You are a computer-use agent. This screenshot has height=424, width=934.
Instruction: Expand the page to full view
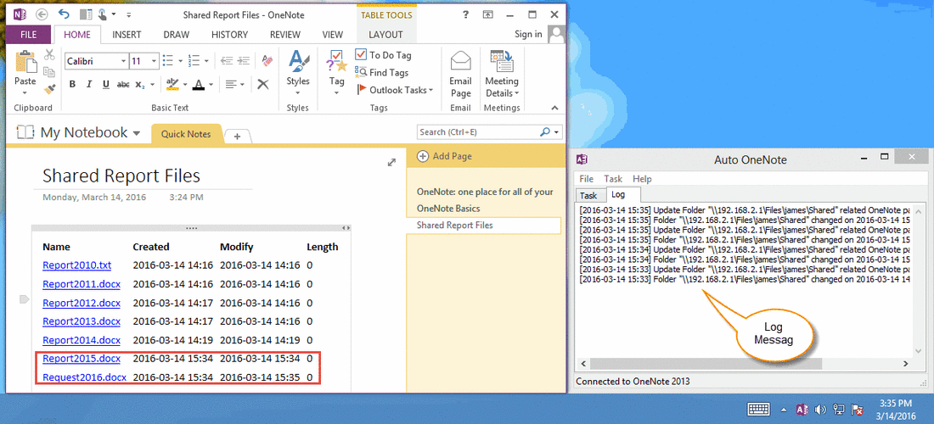click(x=391, y=162)
